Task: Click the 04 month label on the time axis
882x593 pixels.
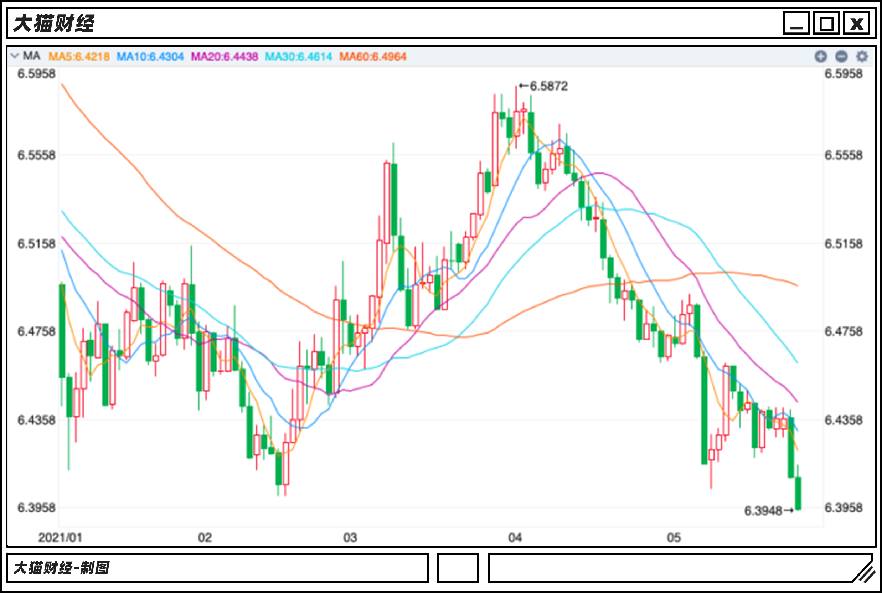Action: 515,537
